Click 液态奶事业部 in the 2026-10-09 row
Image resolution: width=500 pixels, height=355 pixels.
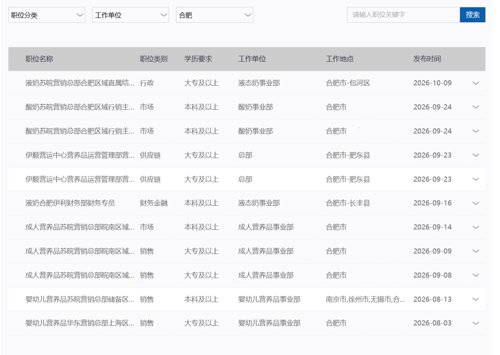point(259,83)
